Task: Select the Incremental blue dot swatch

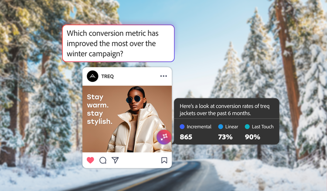Action: [182, 126]
